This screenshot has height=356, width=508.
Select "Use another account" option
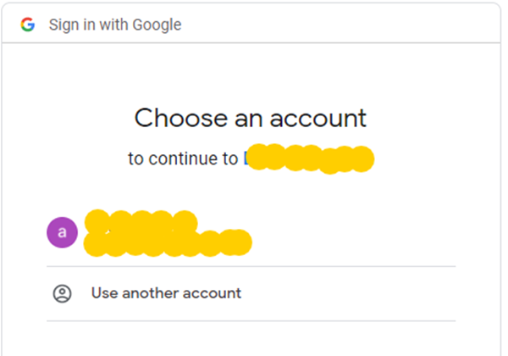click(x=166, y=293)
